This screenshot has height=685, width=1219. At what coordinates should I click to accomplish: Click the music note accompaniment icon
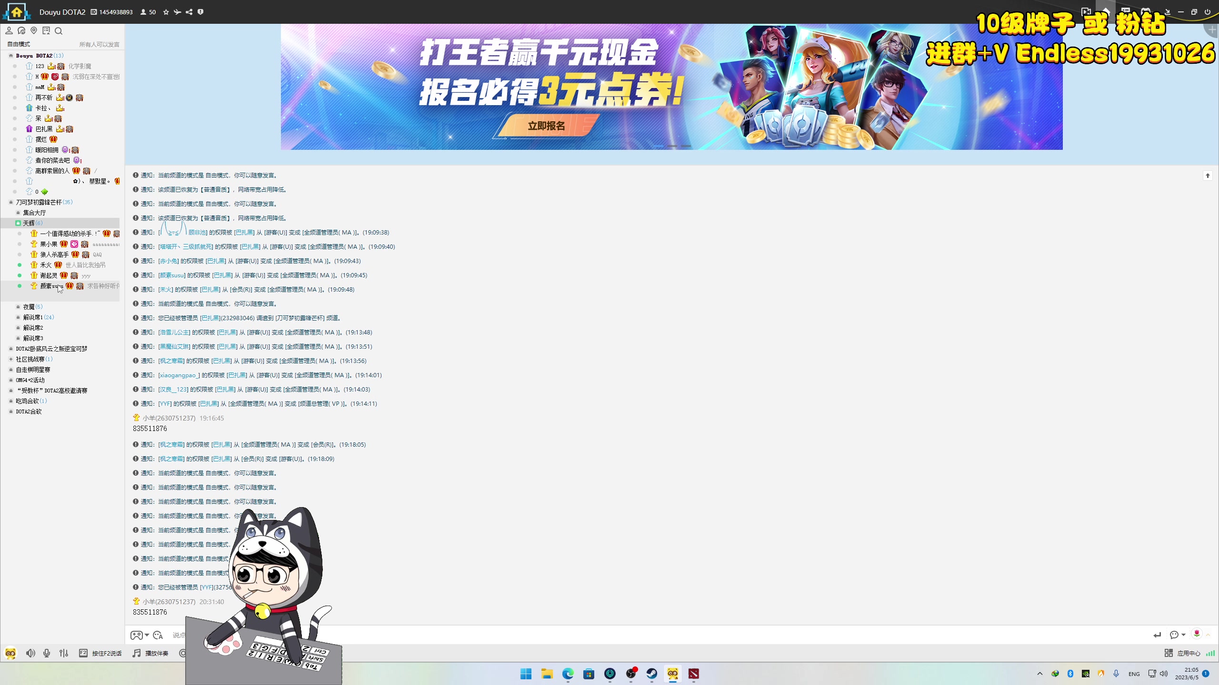pyautogui.click(x=137, y=653)
